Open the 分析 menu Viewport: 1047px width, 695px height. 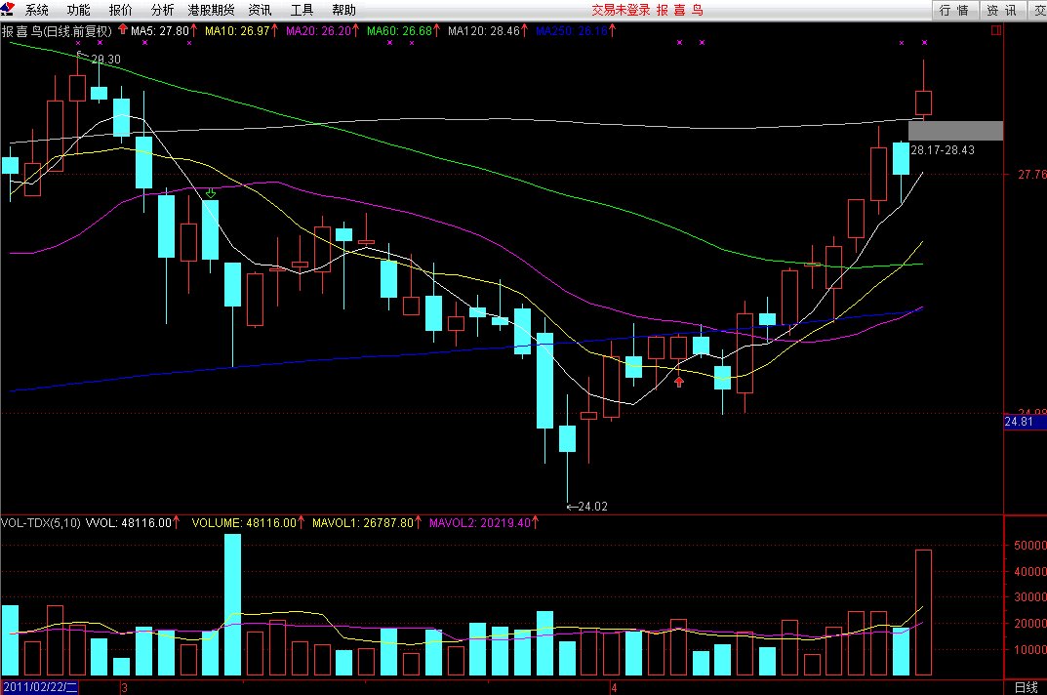[x=162, y=11]
